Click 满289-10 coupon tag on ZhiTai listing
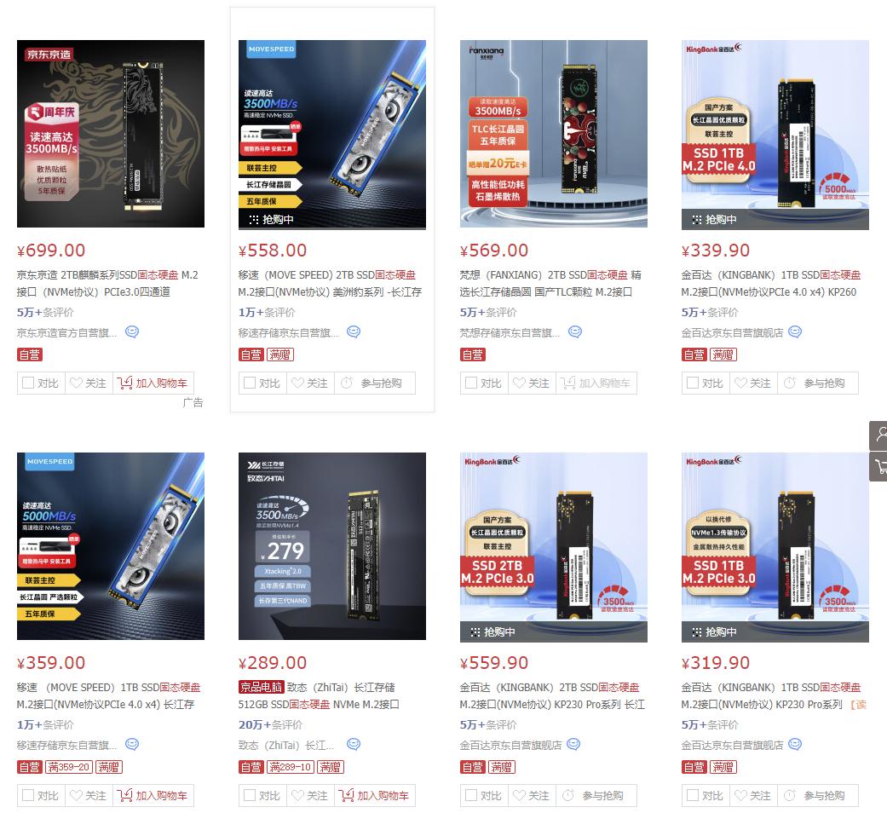This screenshot has width=887, height=836. coord(291,767)
